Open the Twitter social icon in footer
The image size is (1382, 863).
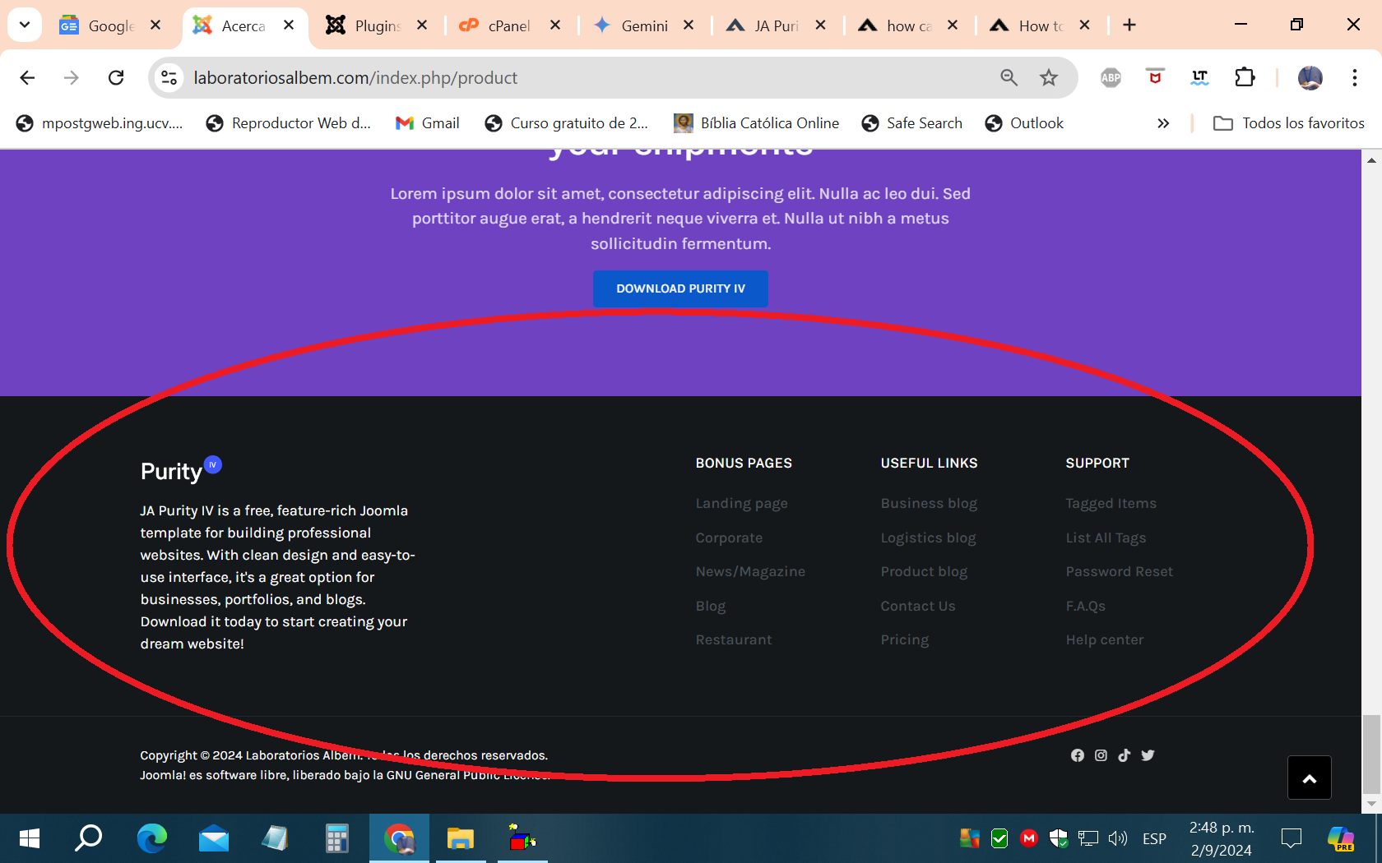pos(1148,755)
